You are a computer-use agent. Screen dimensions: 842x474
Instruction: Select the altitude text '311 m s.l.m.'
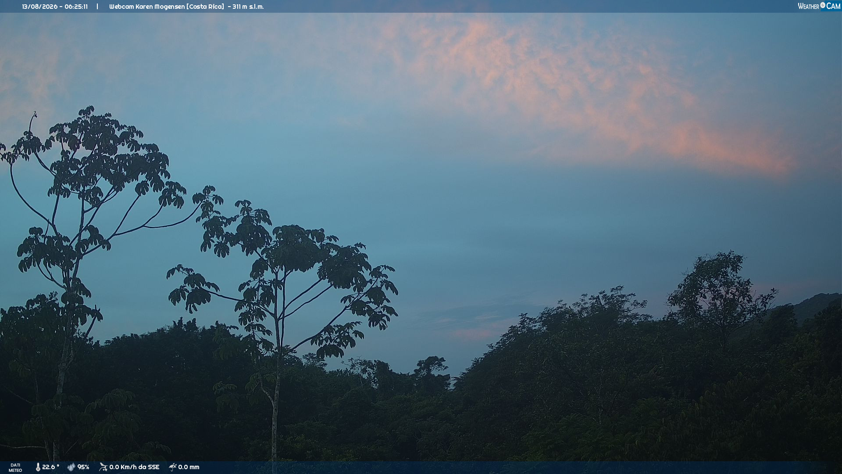(x=248, y=7)
